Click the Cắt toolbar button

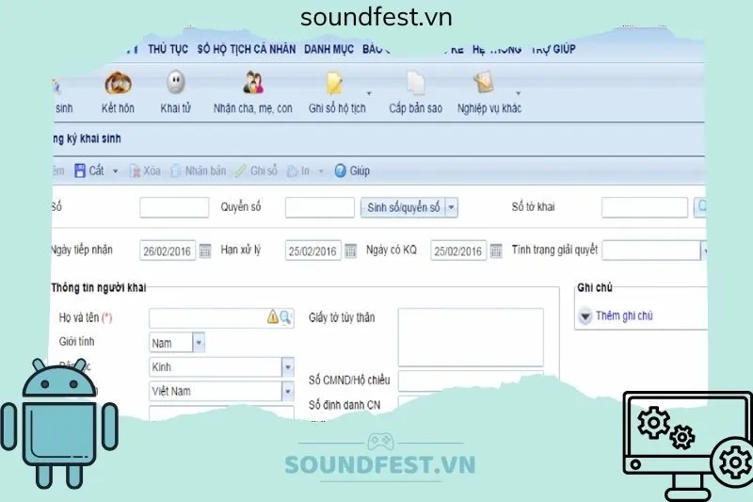point(88,171)
